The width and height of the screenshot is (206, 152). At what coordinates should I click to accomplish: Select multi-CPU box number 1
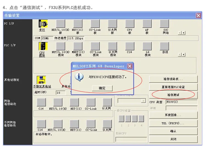121,118
